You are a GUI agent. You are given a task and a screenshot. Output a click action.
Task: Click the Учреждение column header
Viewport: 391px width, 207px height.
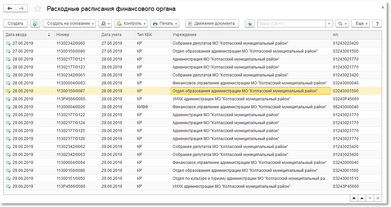[250, 35]
